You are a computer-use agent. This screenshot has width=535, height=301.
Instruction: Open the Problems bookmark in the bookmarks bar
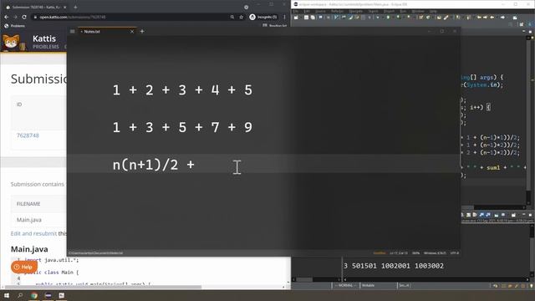point(14,26)
